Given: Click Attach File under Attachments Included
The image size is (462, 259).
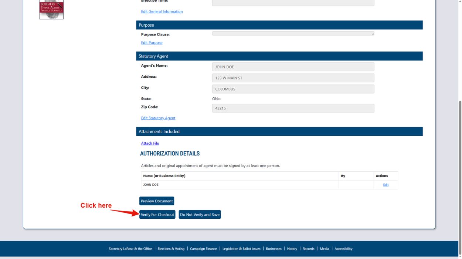Looking at the screenshot, I should click(x=149, y=143).
